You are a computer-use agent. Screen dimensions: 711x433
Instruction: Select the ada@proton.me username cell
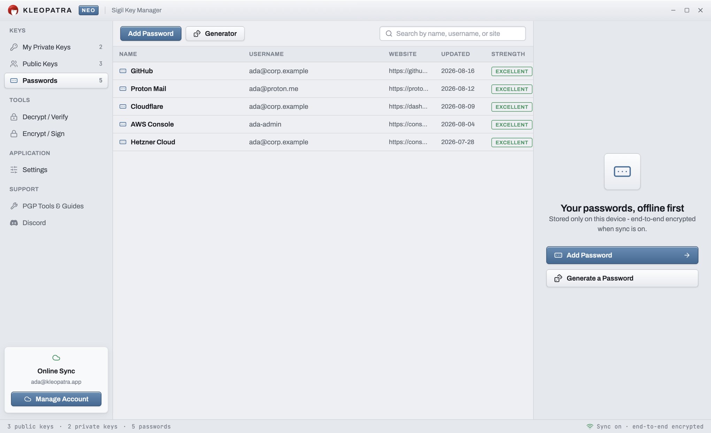(274, 89)
